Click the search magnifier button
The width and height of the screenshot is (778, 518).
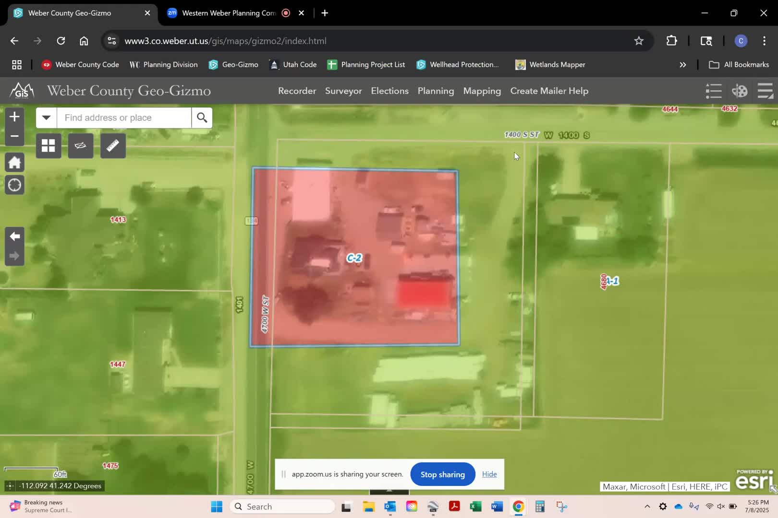point(202,118)
